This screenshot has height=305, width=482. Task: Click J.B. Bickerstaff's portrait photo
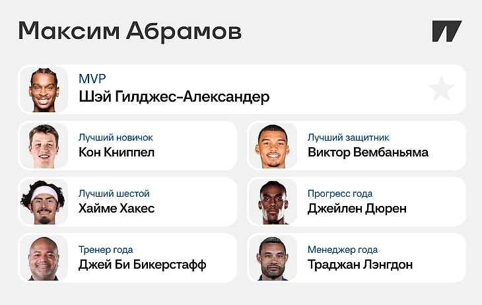[x=44, y=258]
